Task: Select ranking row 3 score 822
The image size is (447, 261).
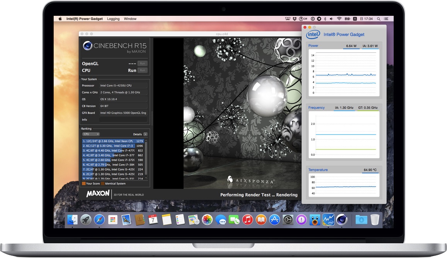Action: pyautogui.click(x=113, y=151)
